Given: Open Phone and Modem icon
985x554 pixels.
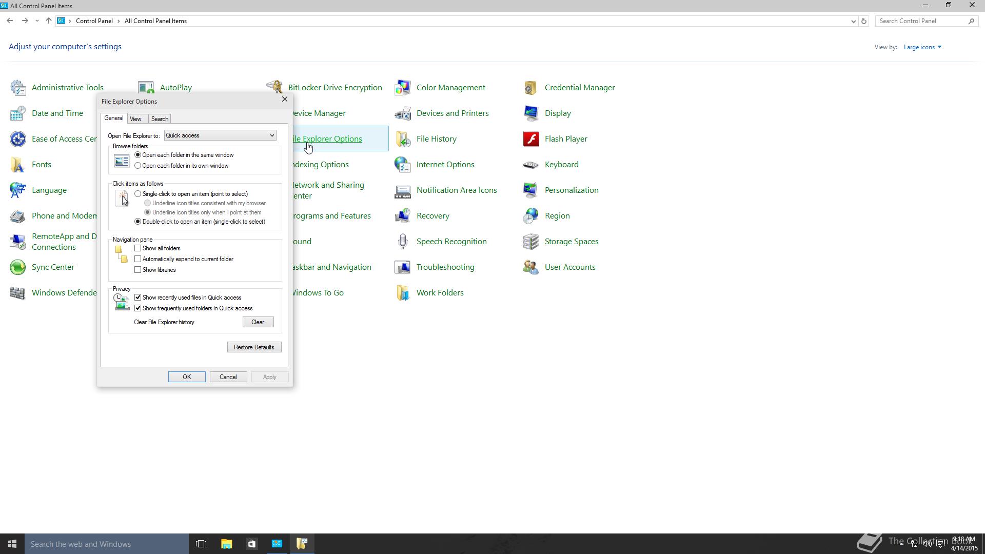Looking at the screenshot, I should (x=18, y=216).
